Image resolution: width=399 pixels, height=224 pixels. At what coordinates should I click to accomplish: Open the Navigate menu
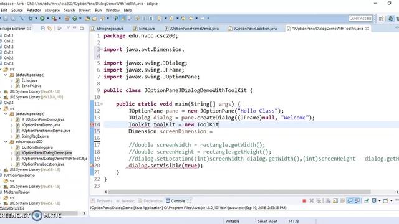52,10
